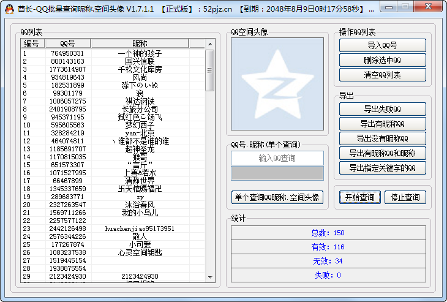Clear the list with 清空QQ列表
447x302 pixels.
[382, 75]
